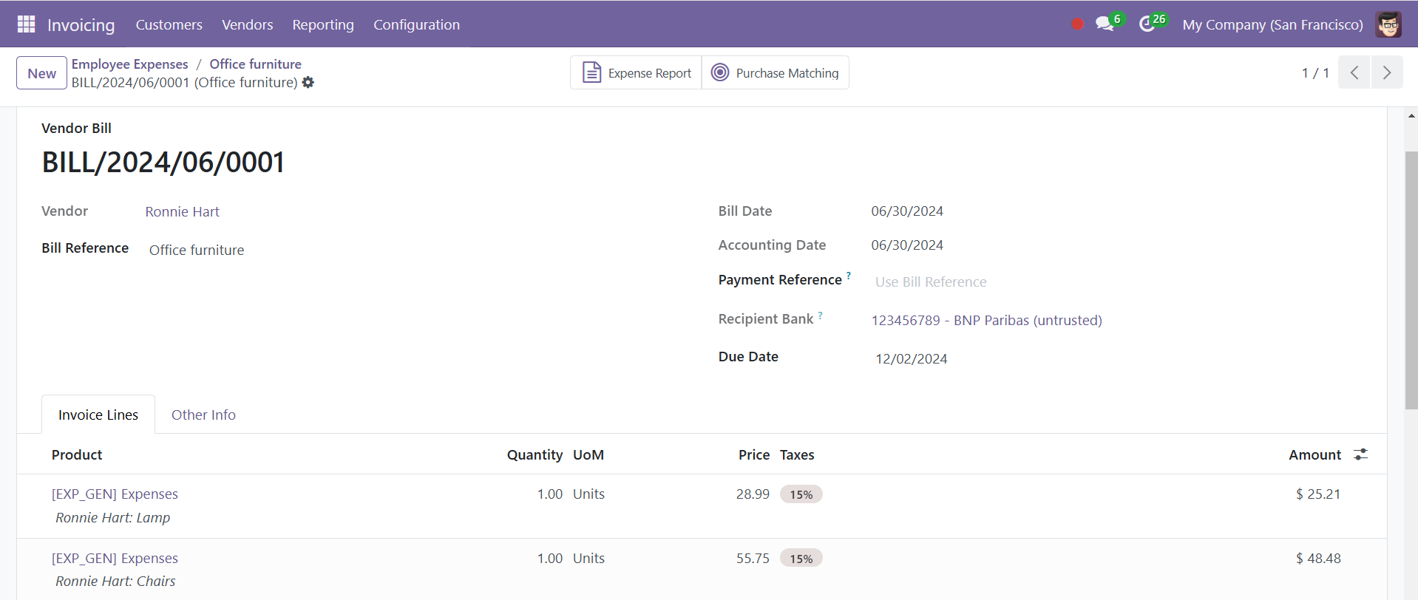Open the Expenses product on Lamp line
Viewport: 1418px width, 600px height.
[115, 494]
